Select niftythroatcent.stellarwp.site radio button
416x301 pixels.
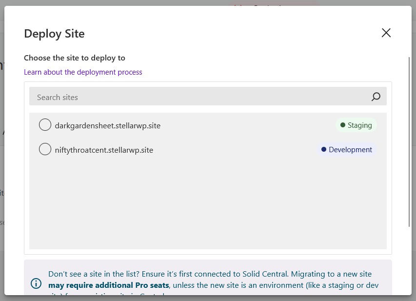click(x=45, y=150)
